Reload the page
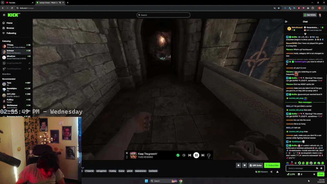The width and height of the screenshot is (327, 184). point(12,8)
